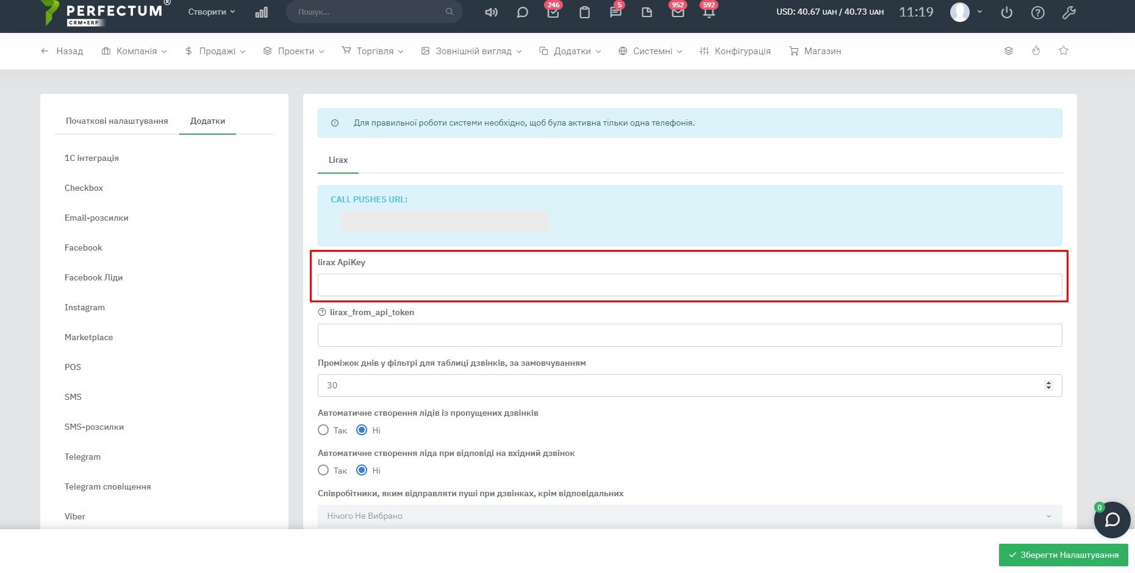This screenshot has width=1135, height=573.
Task: Expand the Додатки top menu
Action: [x=570, y=51]
